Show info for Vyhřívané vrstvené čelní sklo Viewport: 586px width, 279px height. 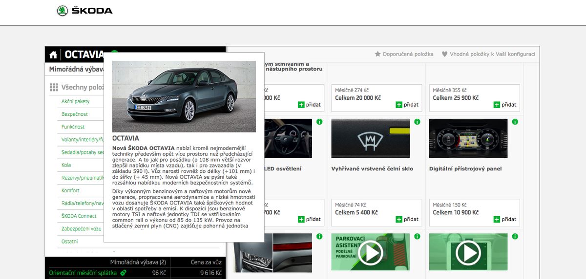(x=417, y=122)
